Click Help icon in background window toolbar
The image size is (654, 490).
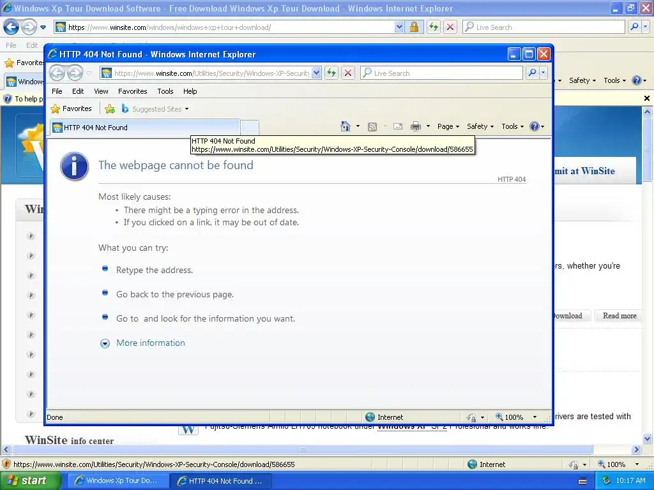click(637, 80)
